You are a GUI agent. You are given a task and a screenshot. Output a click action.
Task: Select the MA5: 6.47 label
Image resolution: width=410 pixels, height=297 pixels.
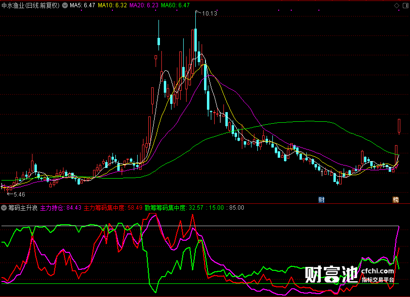point(82,5)
